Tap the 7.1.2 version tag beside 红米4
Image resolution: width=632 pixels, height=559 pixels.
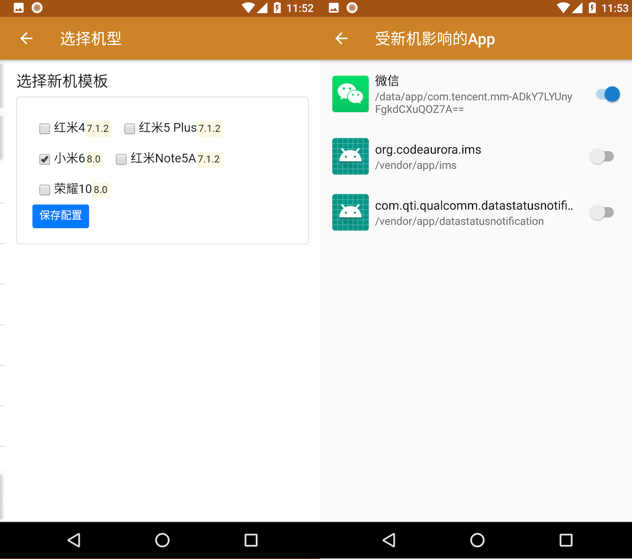[x=98, y=129]
